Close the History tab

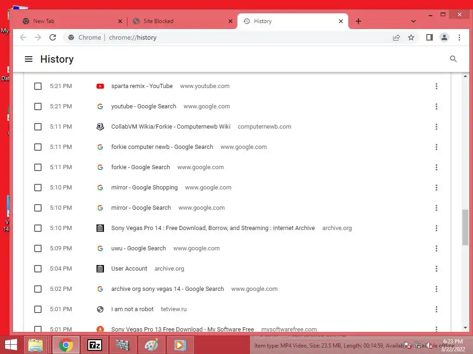click(340, 21)
